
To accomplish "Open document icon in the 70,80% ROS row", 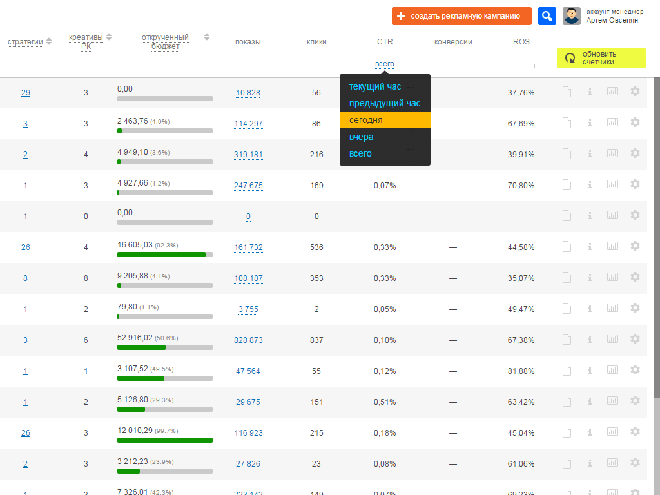I will pos(567,185).
